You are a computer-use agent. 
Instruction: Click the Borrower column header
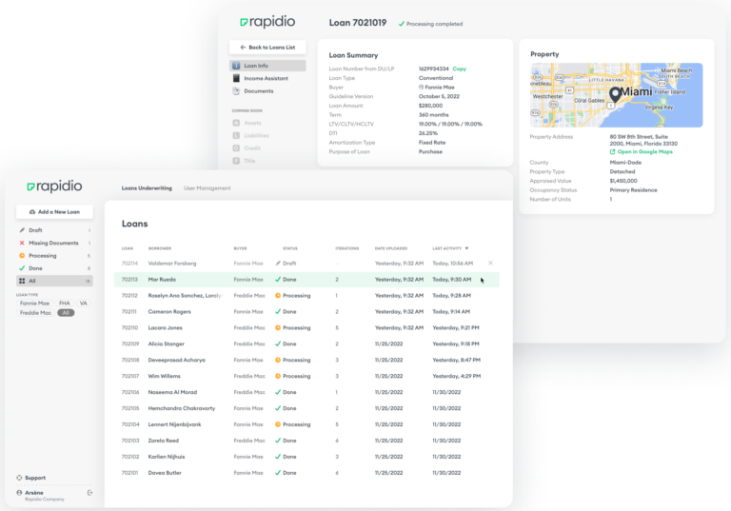click(160, 248)
